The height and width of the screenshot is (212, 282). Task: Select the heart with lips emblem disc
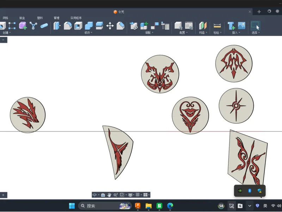coord(190,116)
